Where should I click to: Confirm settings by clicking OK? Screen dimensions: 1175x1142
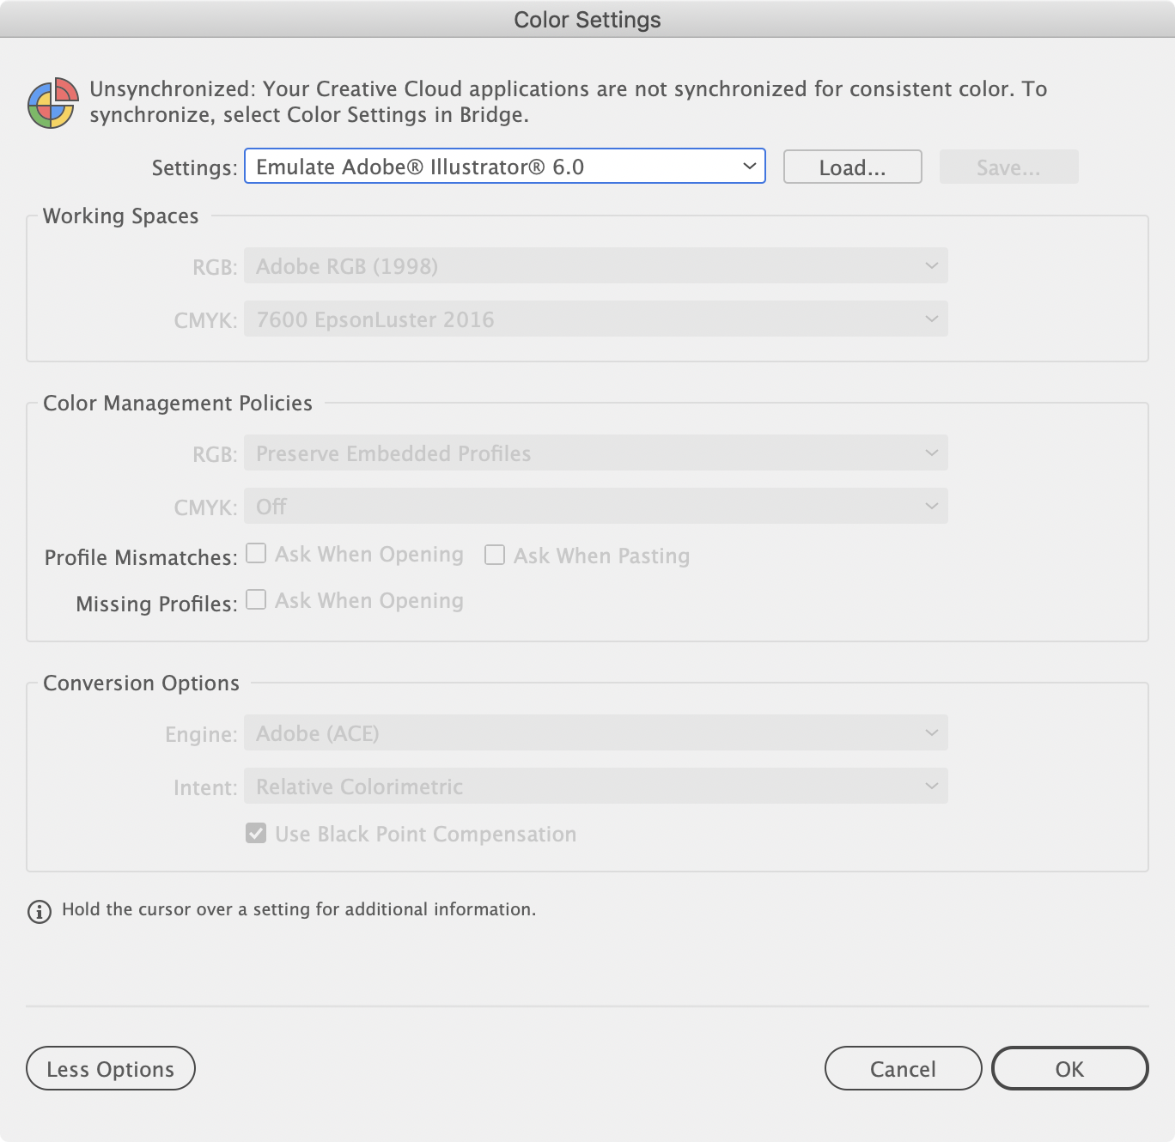pyautogui.click(x=1069, y=1068)
